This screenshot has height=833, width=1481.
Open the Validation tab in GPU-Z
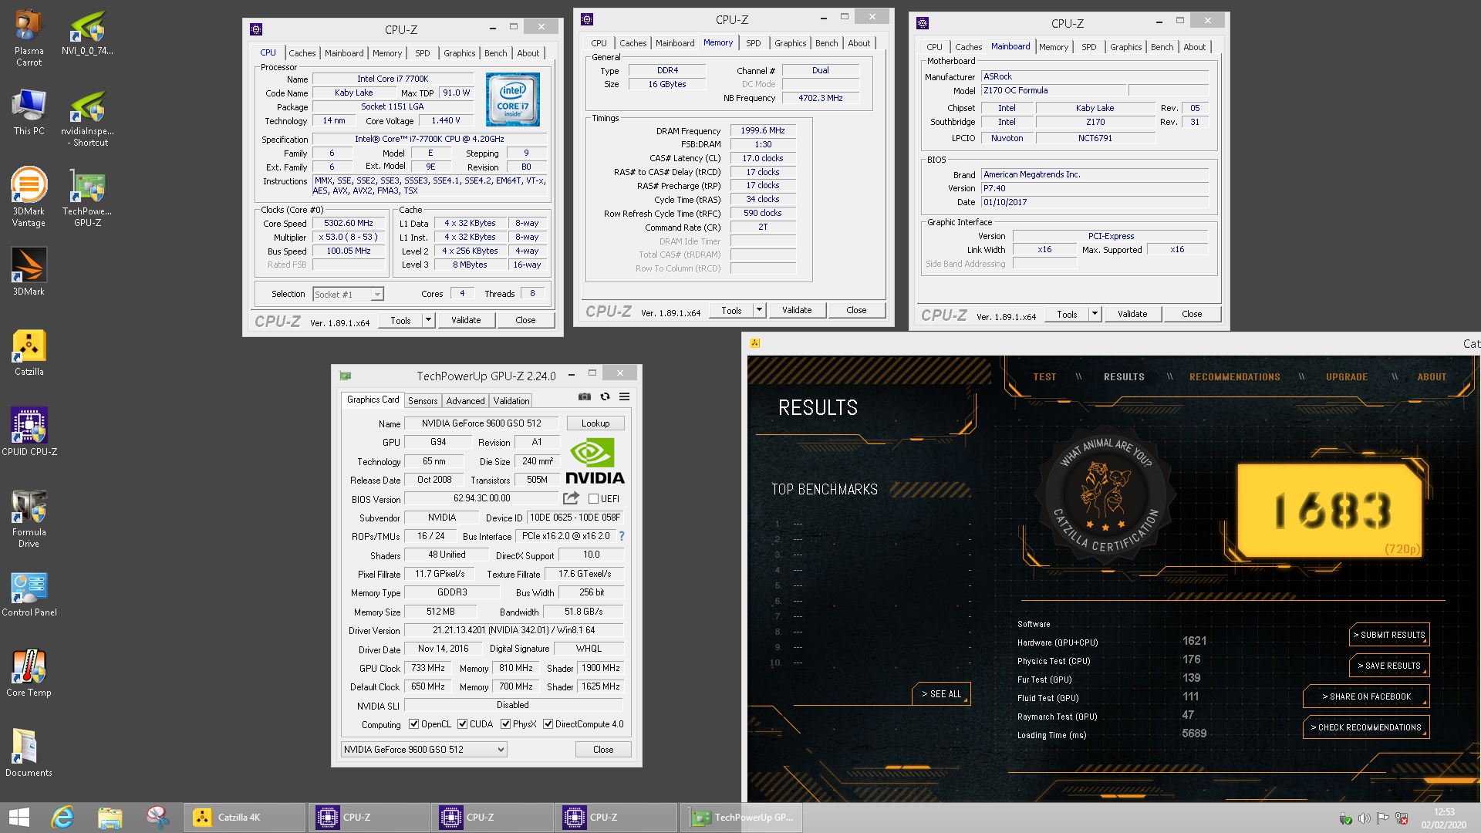pyautogui.click(x=511, y=400)
